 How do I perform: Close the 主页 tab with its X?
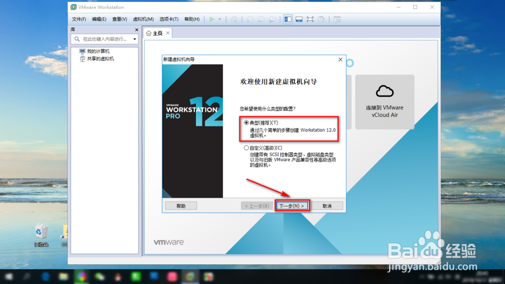[168, 33]
